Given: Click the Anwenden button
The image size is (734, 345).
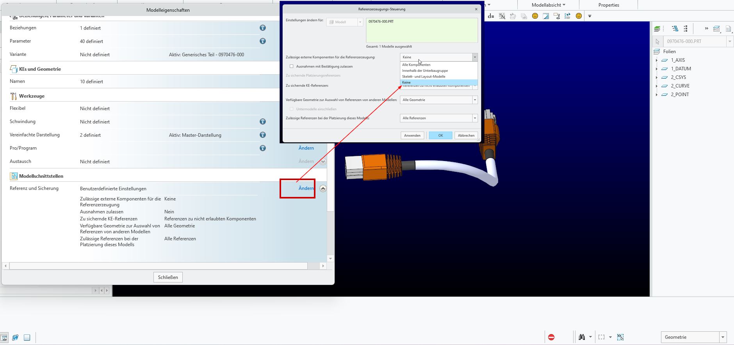Looking at the screenshot, I should pos(412,136).
